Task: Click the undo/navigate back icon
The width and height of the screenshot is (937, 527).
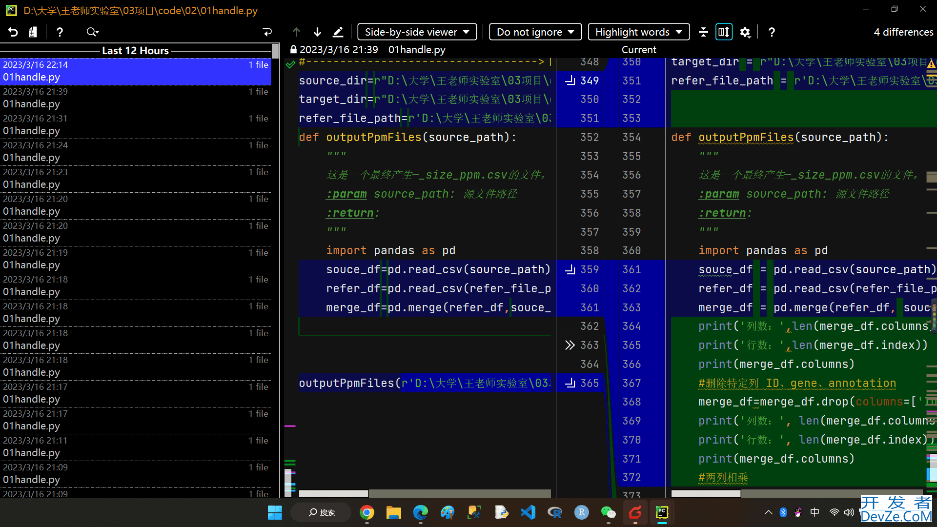Action: pyautogui.click(x=14, y=32)
